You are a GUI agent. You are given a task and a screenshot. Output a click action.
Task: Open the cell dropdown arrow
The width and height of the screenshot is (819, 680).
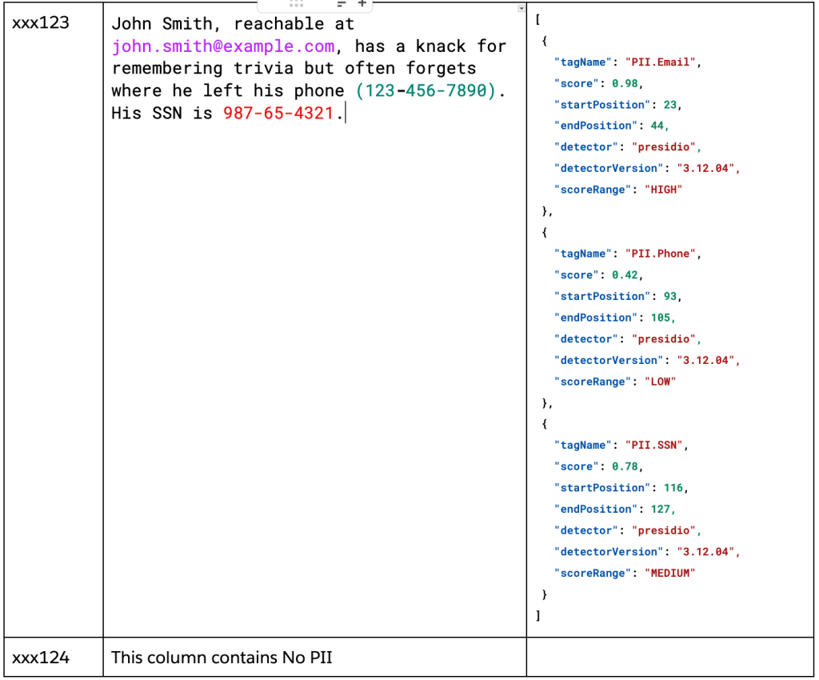coord(521,8)
